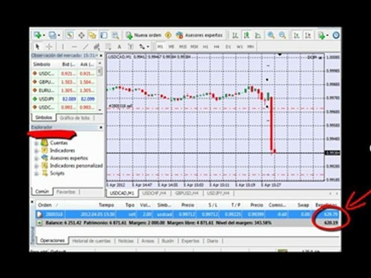Open dropdown arrow beside new chart icon
The height and width of the screenshot is (278, 371).
click(x=44, y=36)
